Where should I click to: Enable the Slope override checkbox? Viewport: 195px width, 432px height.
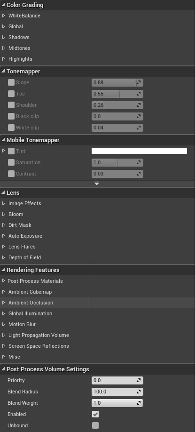pos(11,82)
